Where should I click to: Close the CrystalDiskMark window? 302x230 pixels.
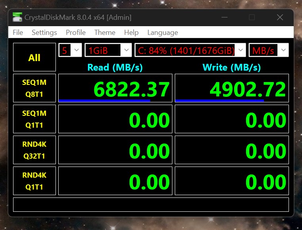click(280, 17)
